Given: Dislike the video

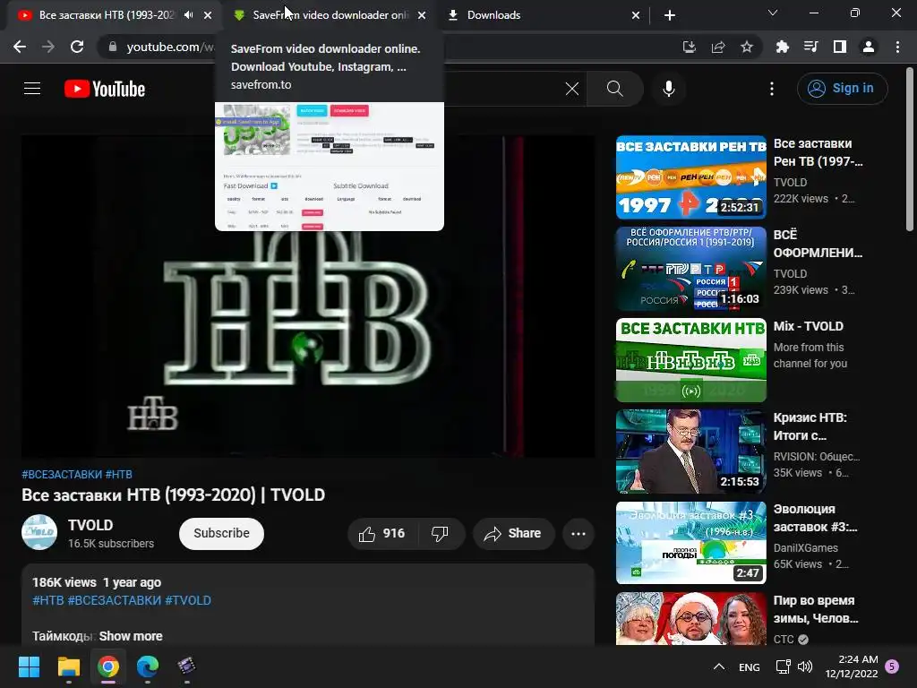Looking at the screenshot, I should [440, 534].
